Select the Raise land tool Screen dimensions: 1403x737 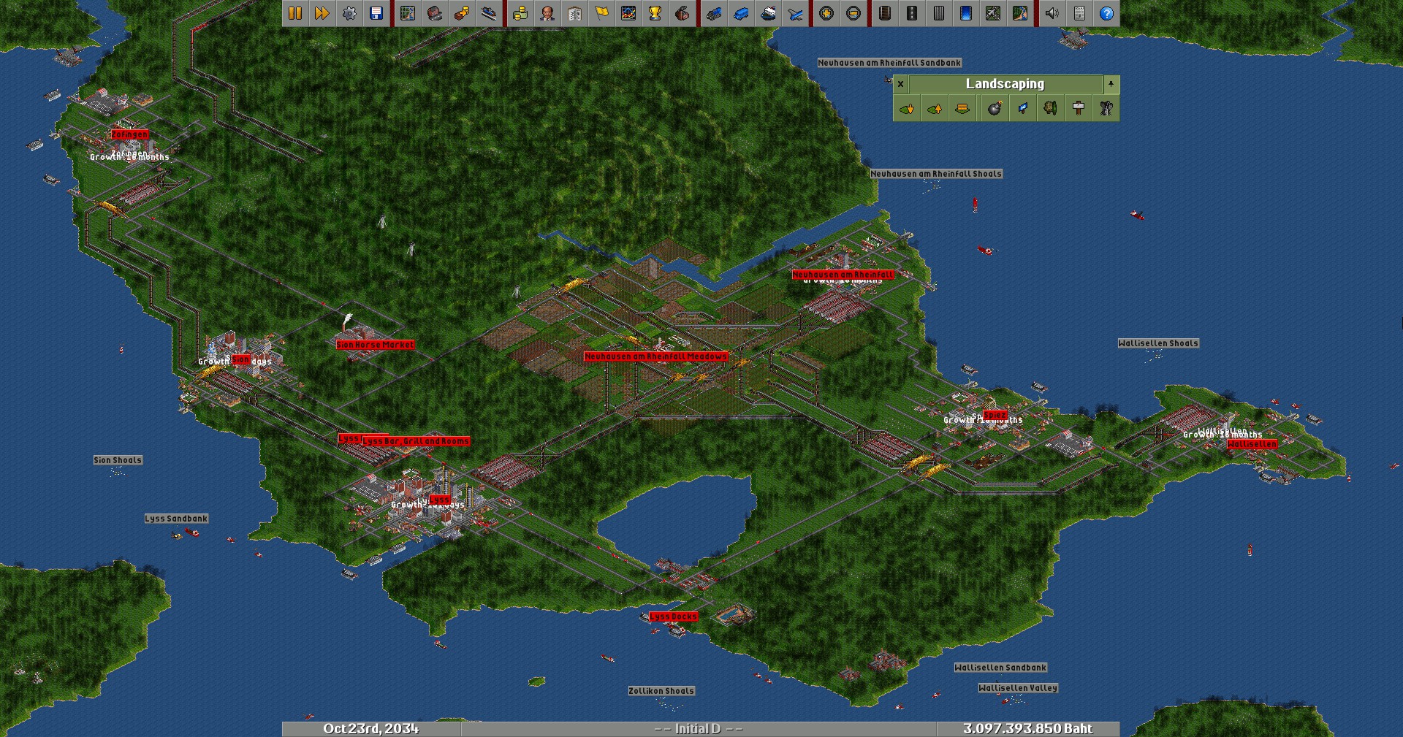935,109
